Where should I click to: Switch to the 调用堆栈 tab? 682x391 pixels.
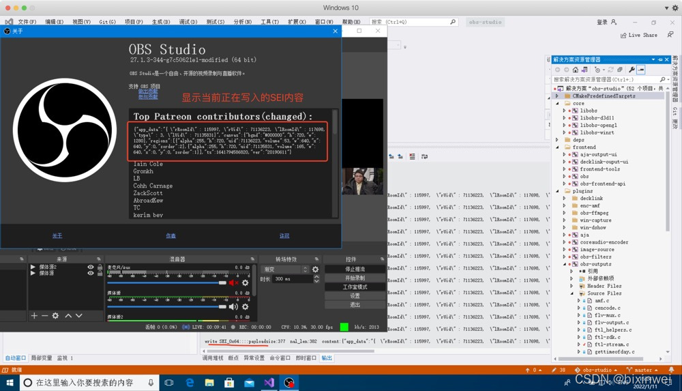coord(213,358)
